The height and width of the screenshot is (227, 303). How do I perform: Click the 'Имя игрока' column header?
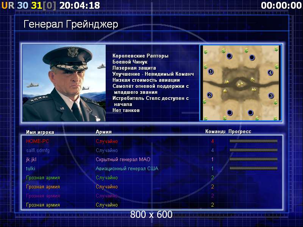(x=40, y=132)
